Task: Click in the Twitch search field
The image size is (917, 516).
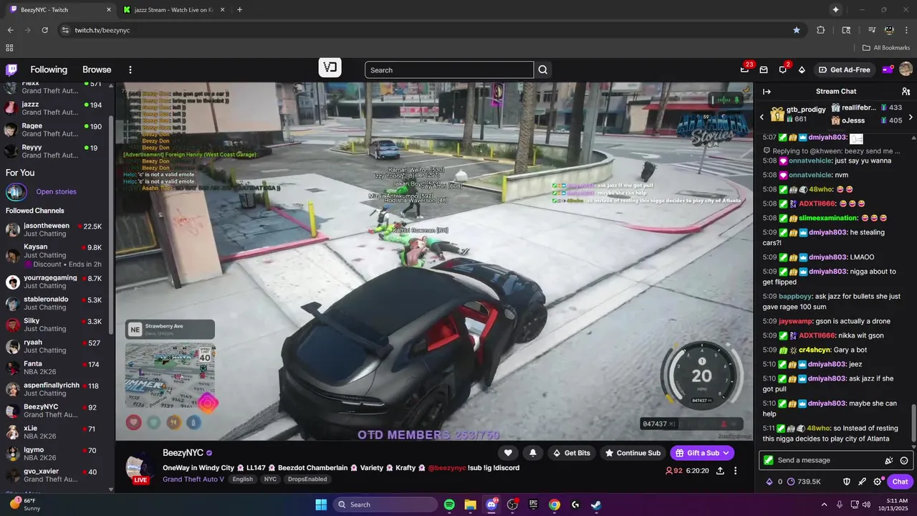Action: pos(449,70)
